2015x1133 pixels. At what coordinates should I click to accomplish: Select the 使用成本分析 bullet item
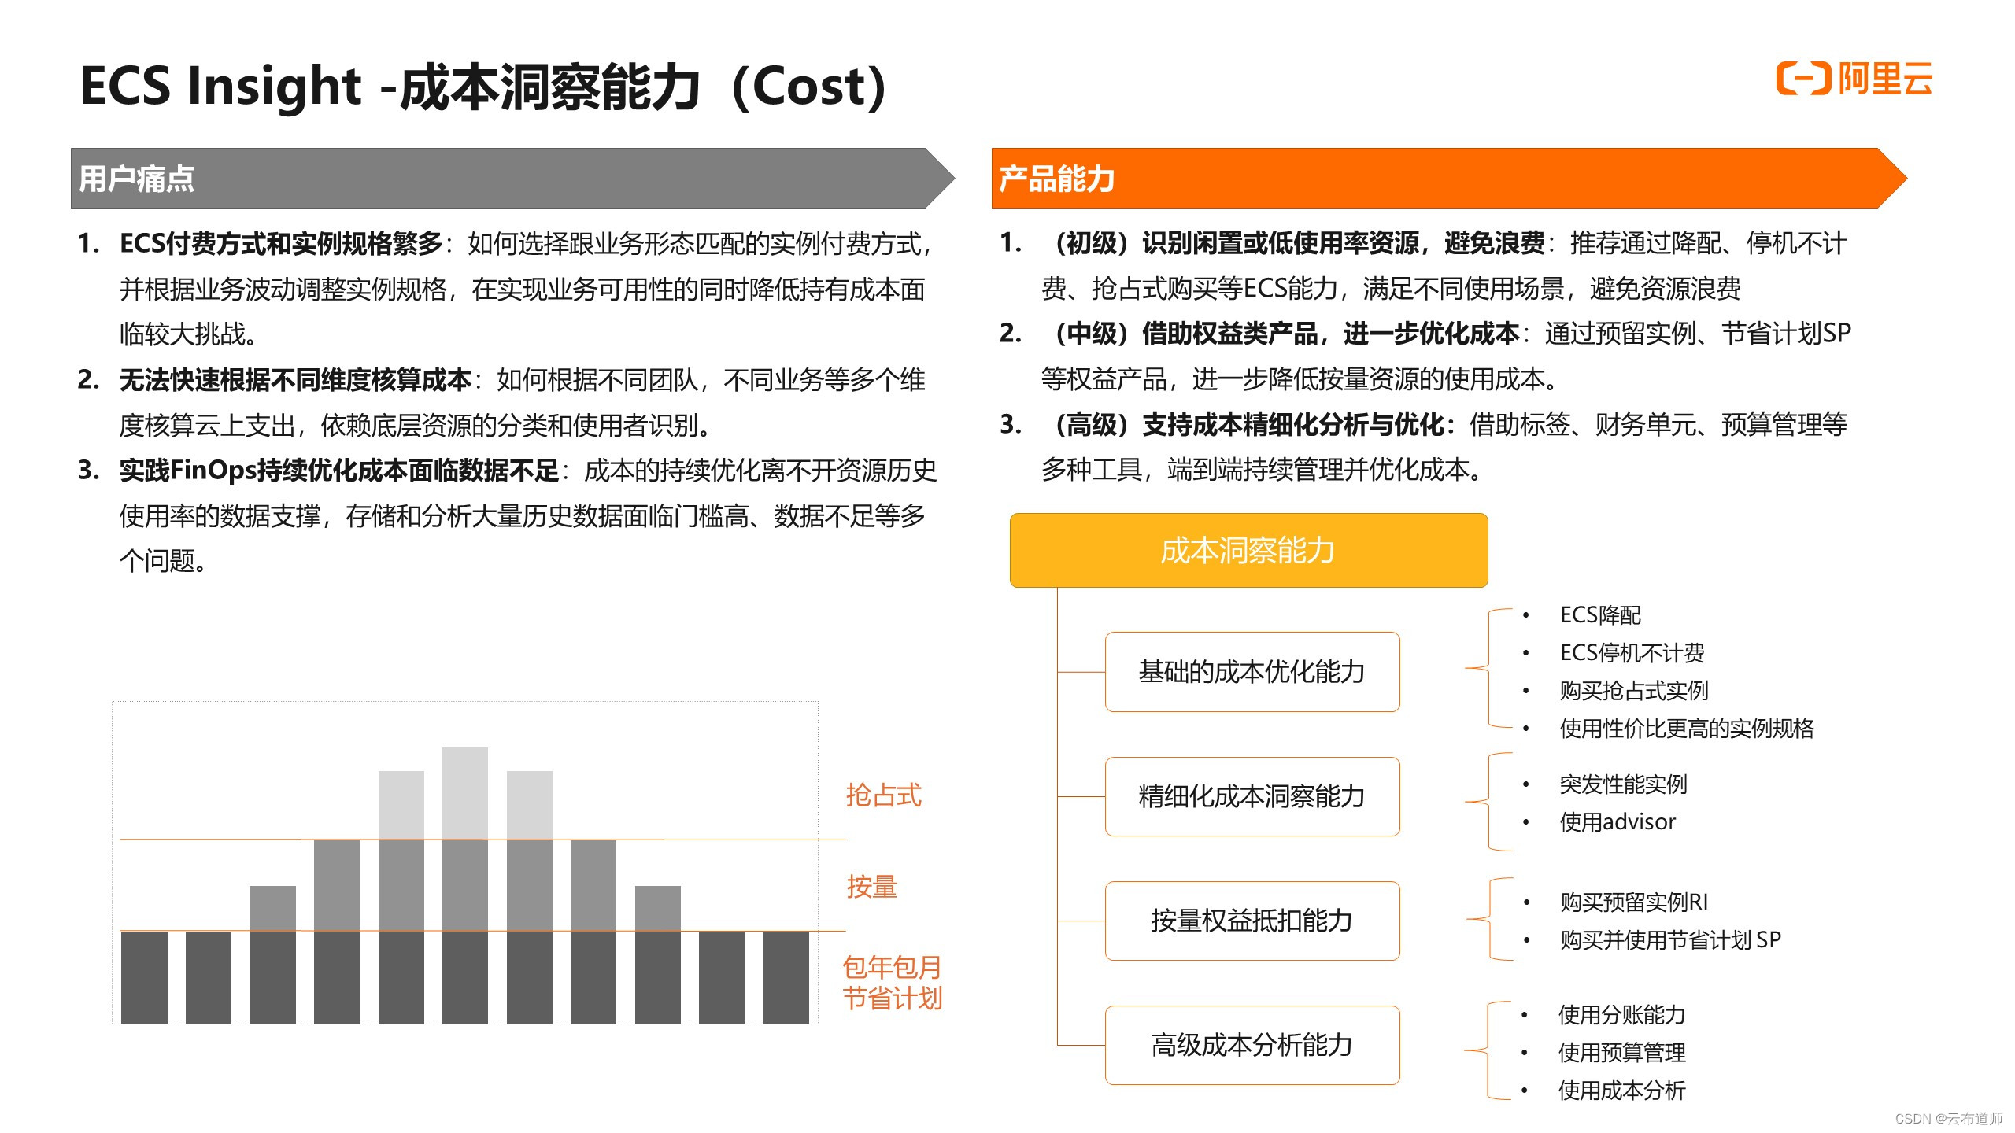tap(1621, 1091)
